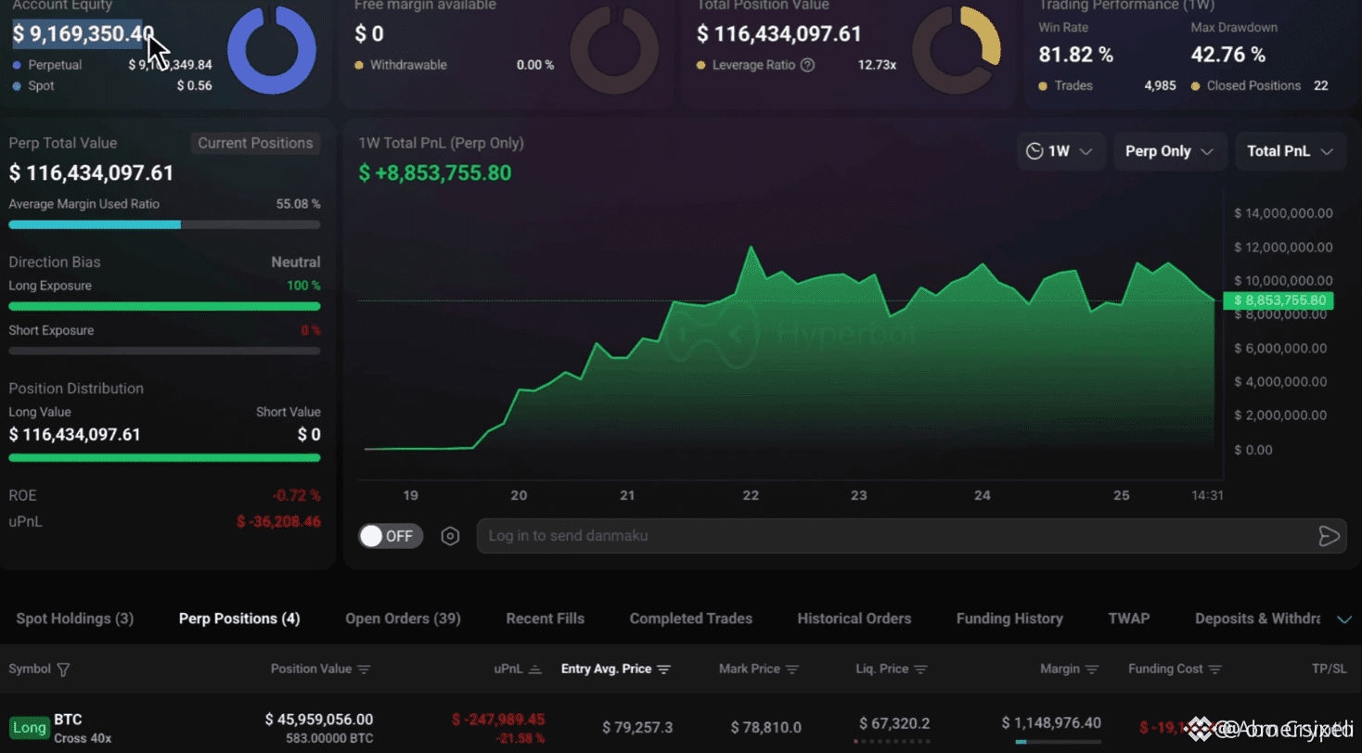The width and height of the screenshot is (1362, 753).
Task: Open the 1W time range dropdown
Action: pos(1061,151)
